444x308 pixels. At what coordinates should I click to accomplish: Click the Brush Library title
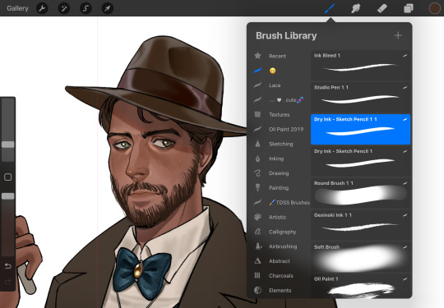click(286, 36)
